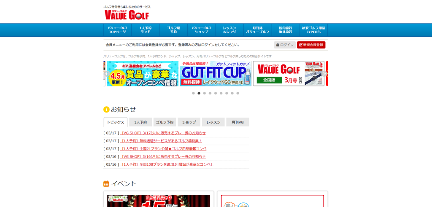Go to 国内旅行 海外旅行 in navigation
This screenshot has height=207, width=432.
pyautogui.click(x=286, y=30)
